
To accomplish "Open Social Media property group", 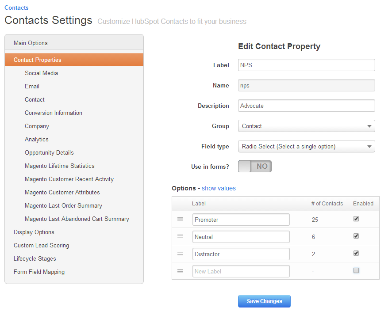I will (41, 73).
